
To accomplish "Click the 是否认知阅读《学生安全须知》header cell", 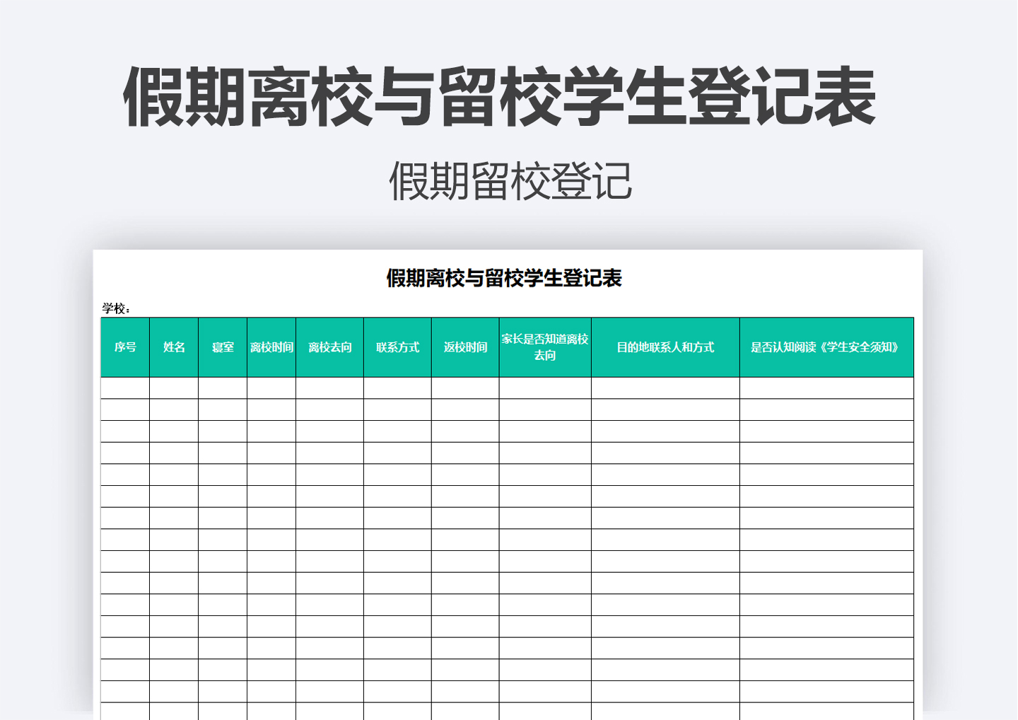I will click(x=825, y=347).
